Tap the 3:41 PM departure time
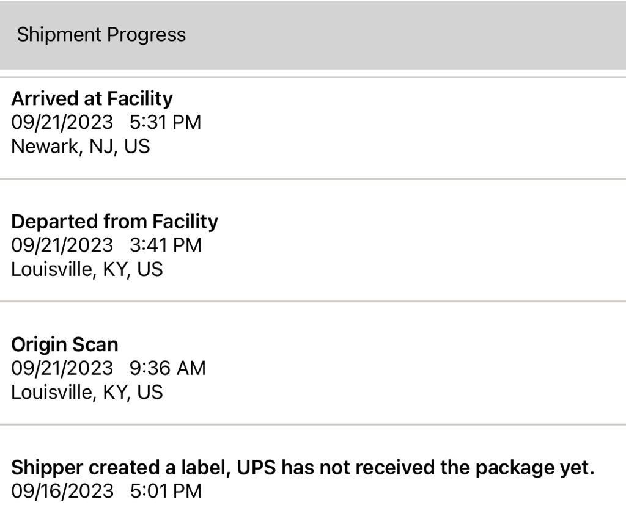 pyautogui.click(x=165, y=245)
